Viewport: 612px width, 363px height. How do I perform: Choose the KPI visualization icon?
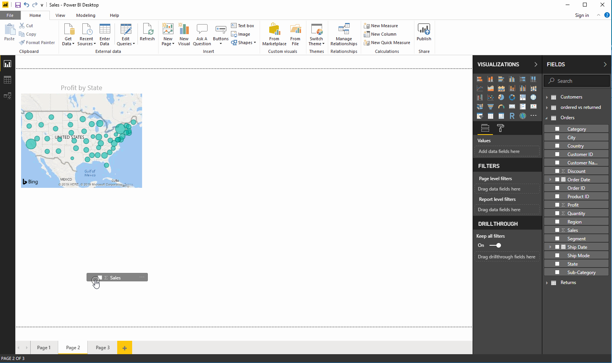pos(533,107)
